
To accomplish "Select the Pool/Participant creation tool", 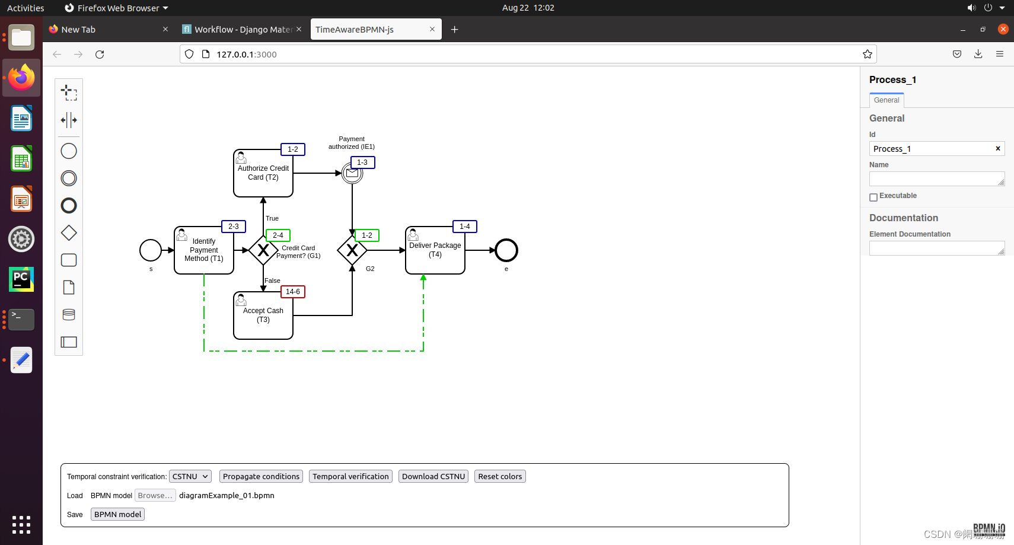I will [x=69, y=342].
